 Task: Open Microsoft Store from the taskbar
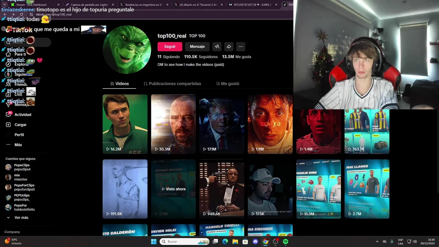coord(245,242)
